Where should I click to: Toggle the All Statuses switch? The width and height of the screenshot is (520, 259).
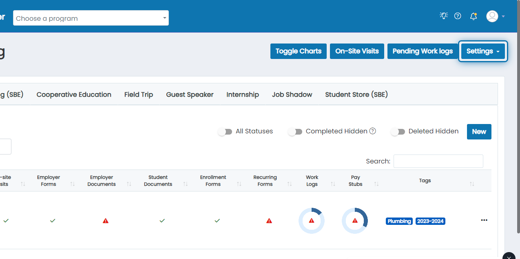(225, 131)
